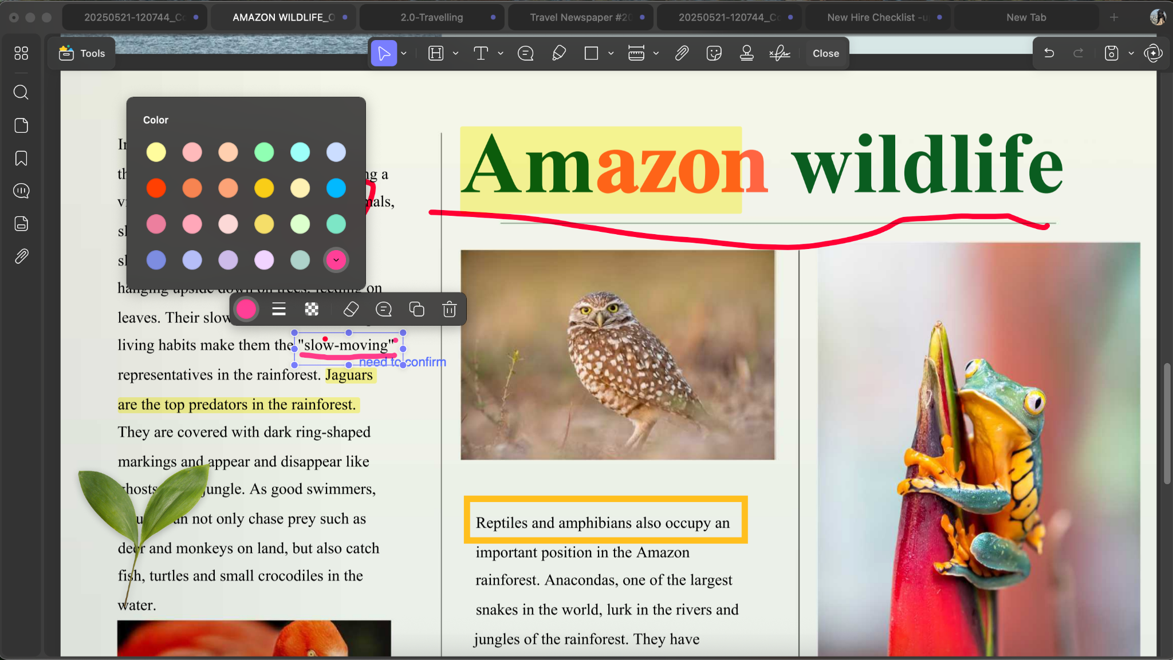Expand the text tool dropdown arrow

(501, 53)
